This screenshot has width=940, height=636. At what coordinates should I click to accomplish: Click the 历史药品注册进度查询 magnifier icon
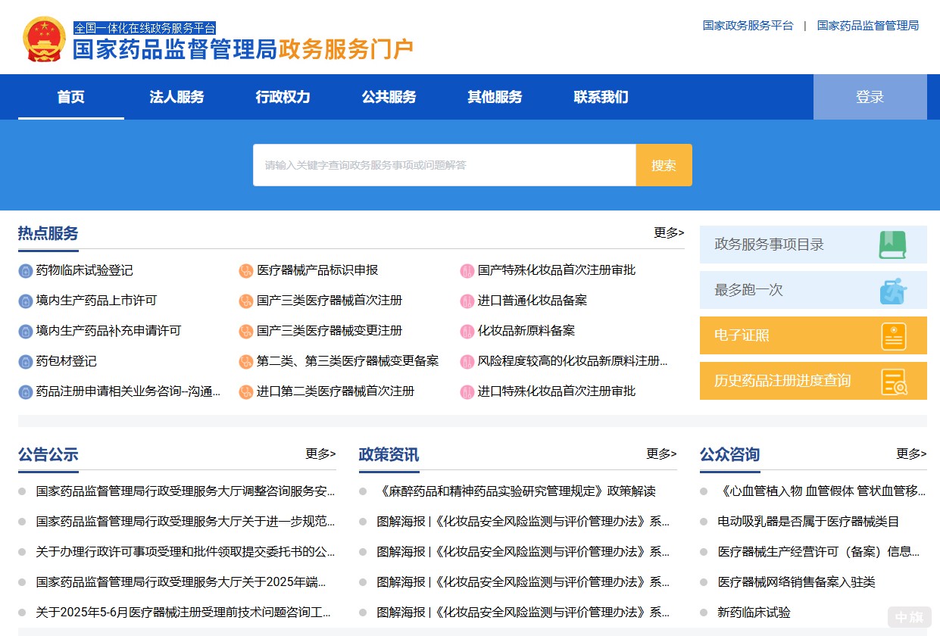point(894,382)
